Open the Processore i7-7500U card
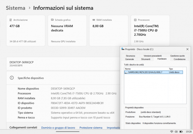 (150, 31)
